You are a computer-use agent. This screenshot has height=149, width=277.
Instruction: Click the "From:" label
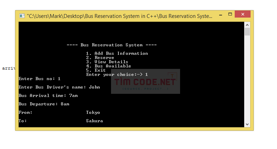(x=25, y=112)
